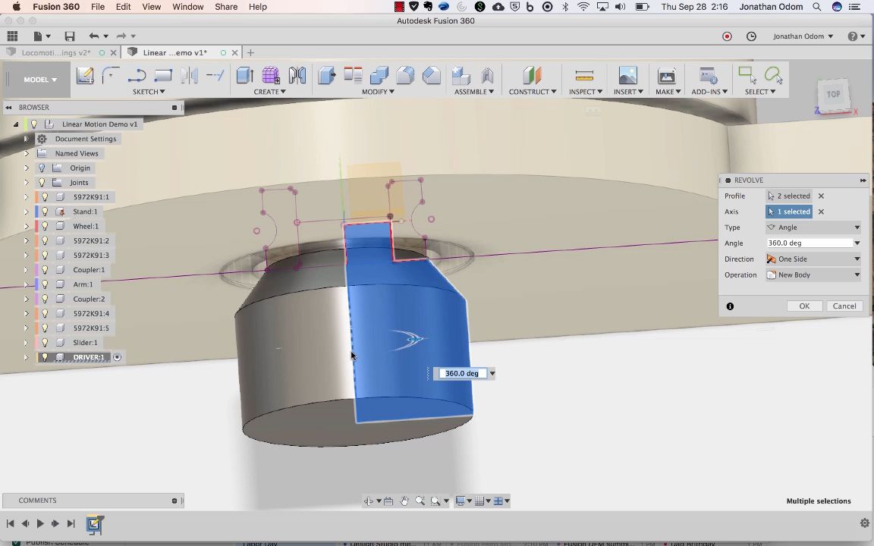Click the Job Status clock icon
The width and height of the screenshot is (874, 546).
(x=751, y=36)
